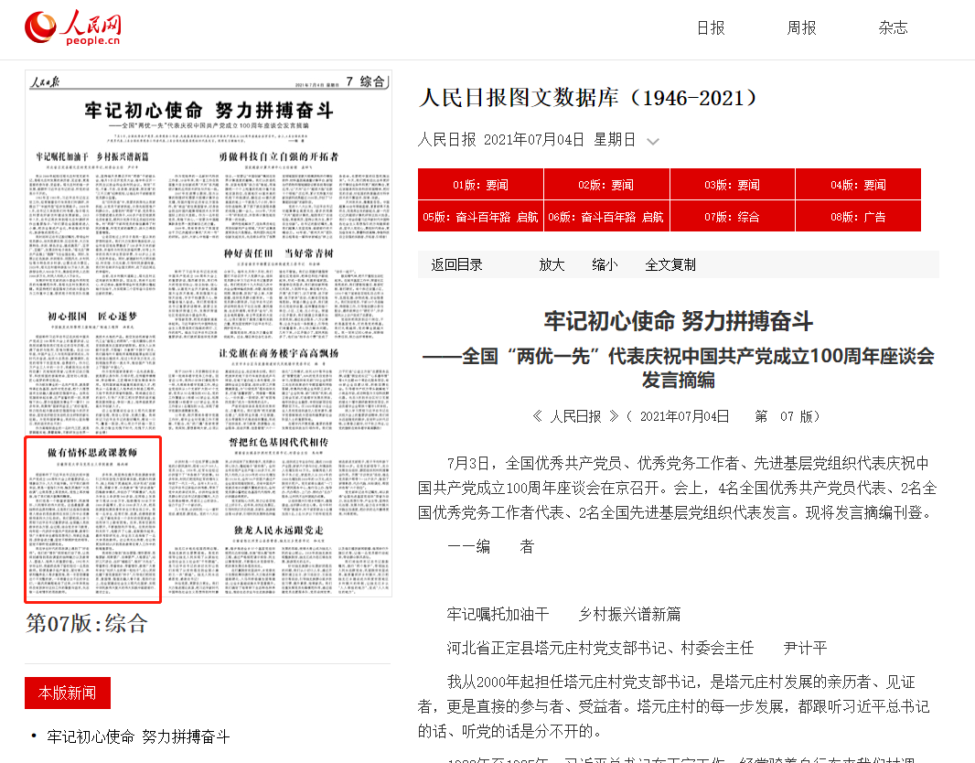This screenshot has width=975, height=763.
Task: Select the 03版：要闻 page tab
Action: 732,184
